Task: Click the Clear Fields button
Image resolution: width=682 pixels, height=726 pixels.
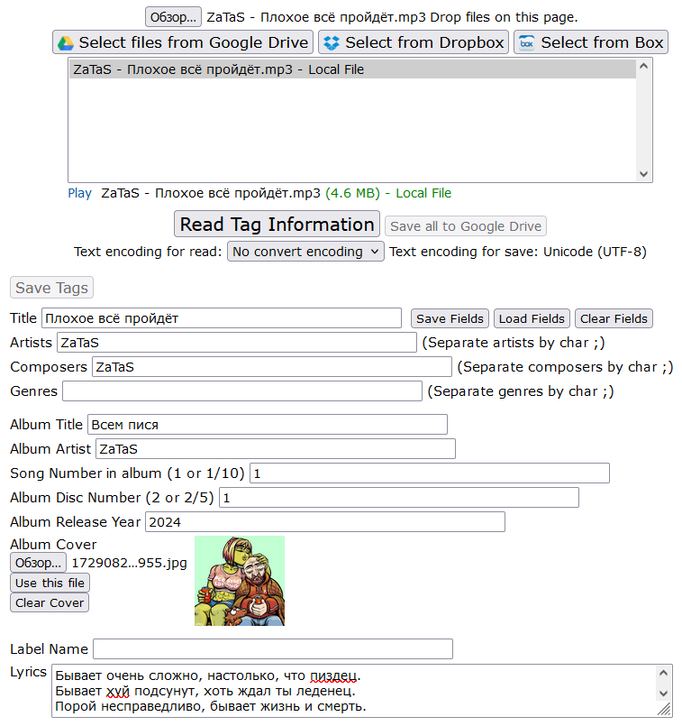Action: coord(614,318)
